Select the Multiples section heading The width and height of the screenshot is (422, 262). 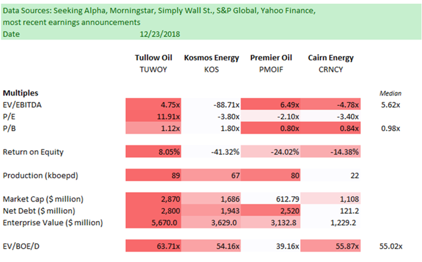coord(20,93)
